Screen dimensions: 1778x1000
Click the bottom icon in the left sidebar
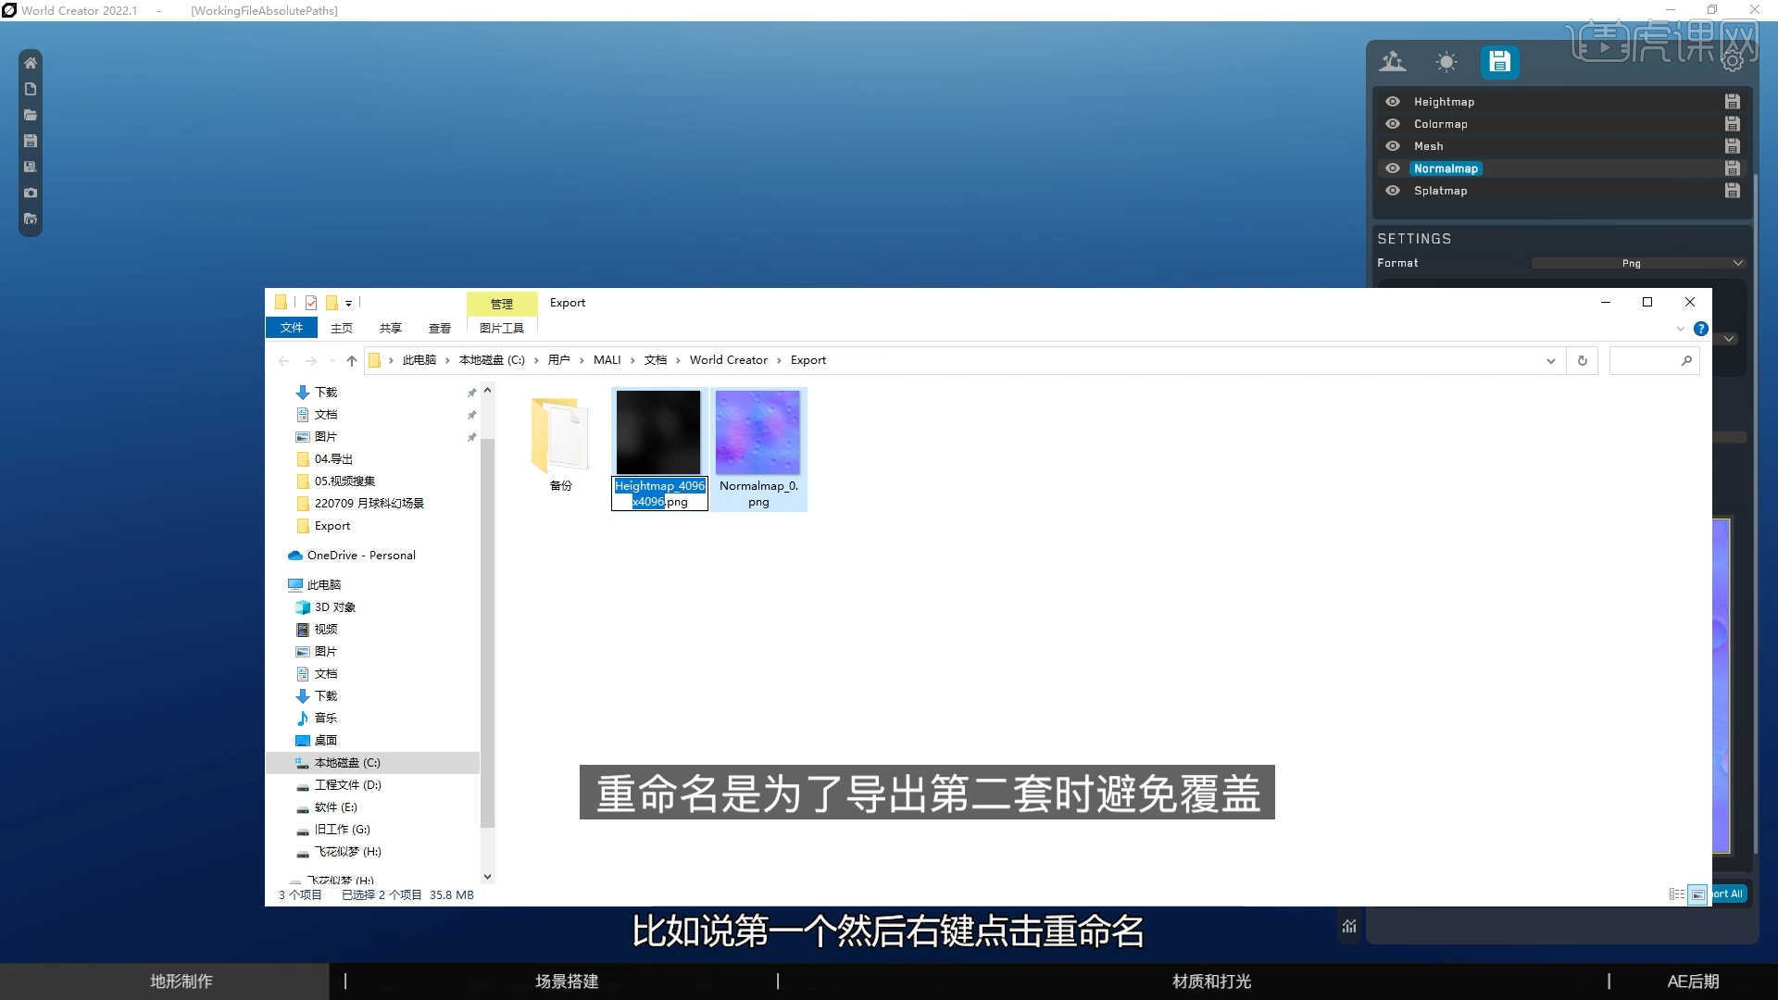pos(31,219)
